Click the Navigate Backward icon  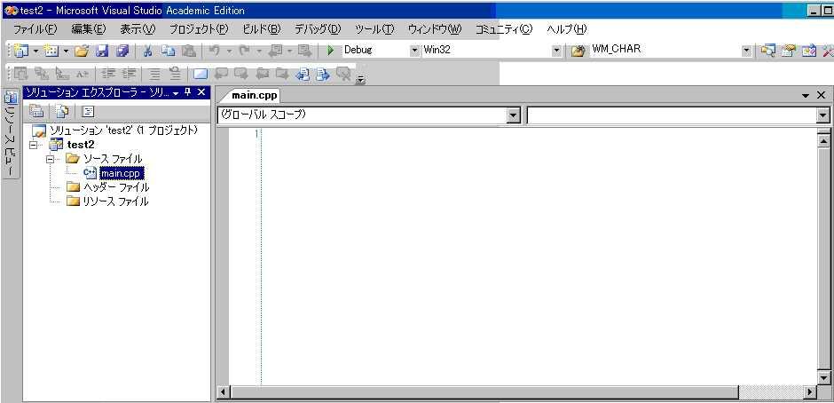coord(276,51)
